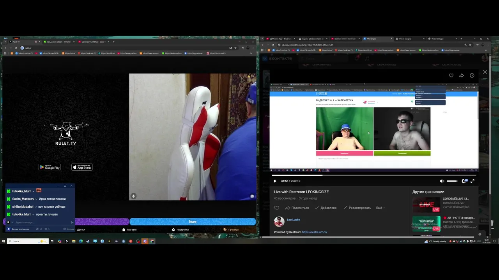Open the chat platform selector dropdown next to R
The image size is (499, 280).
pos(12,222)
